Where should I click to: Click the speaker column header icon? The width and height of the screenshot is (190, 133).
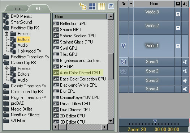point(185,4)
